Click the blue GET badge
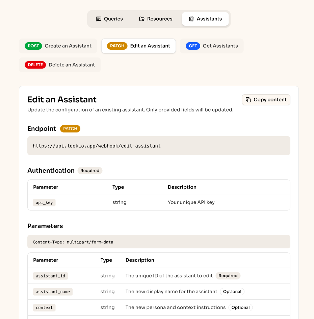 click(x=193, y=46)
